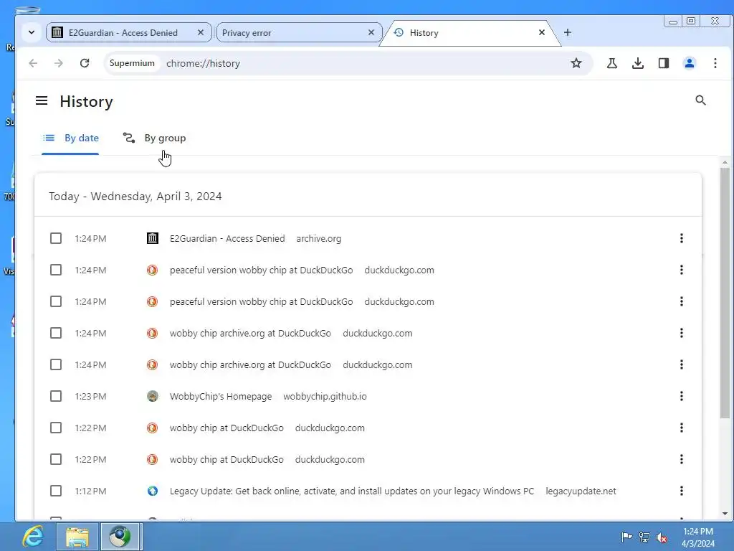Open actions menu for first 1:22 PM entry
734x551 pixels.
[x=682, y=428]
